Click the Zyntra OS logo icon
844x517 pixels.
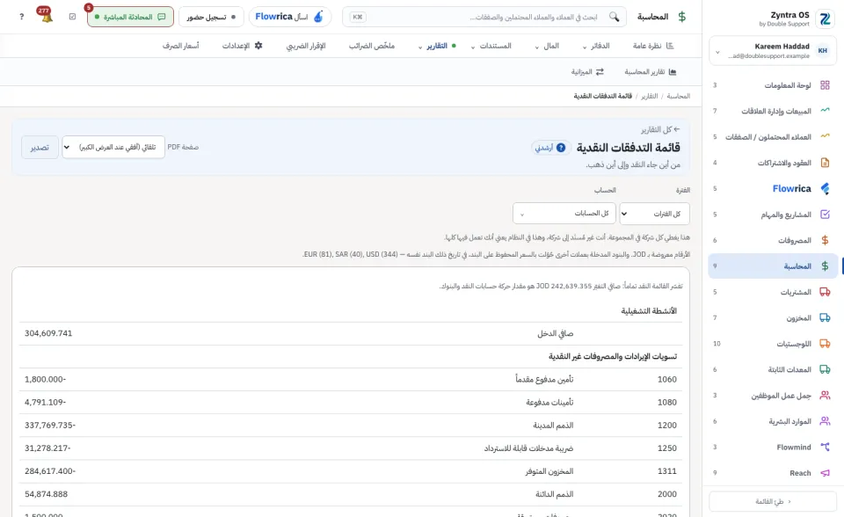pyautogui.click(x=825, y=18)
